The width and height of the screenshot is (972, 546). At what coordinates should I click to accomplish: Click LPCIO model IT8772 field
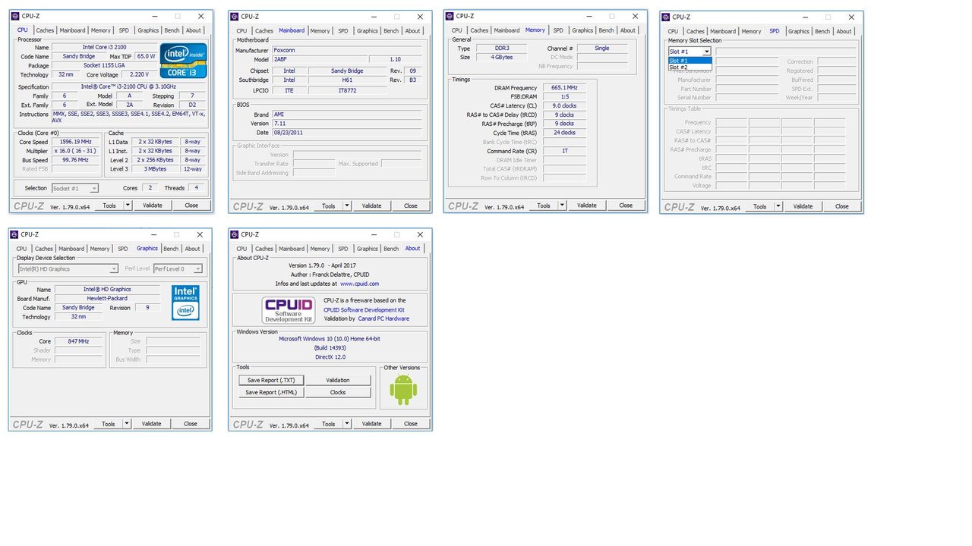pos(347,90)
